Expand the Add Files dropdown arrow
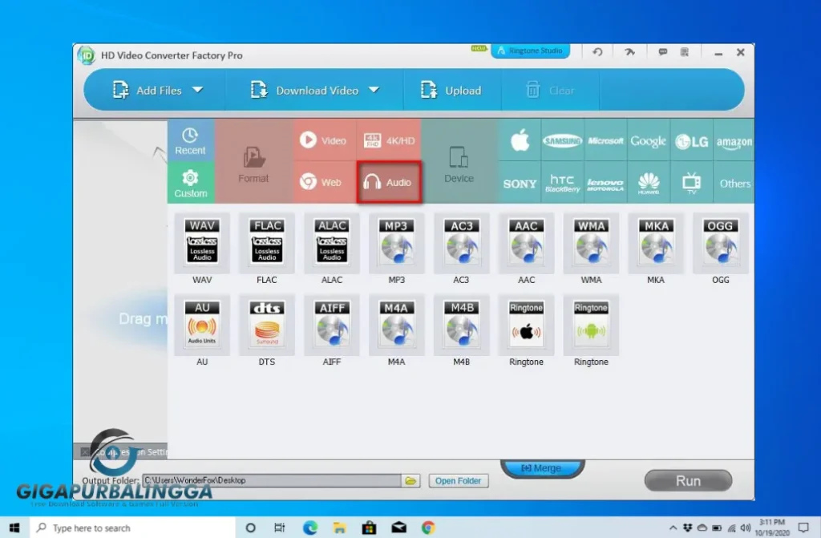 196,90
